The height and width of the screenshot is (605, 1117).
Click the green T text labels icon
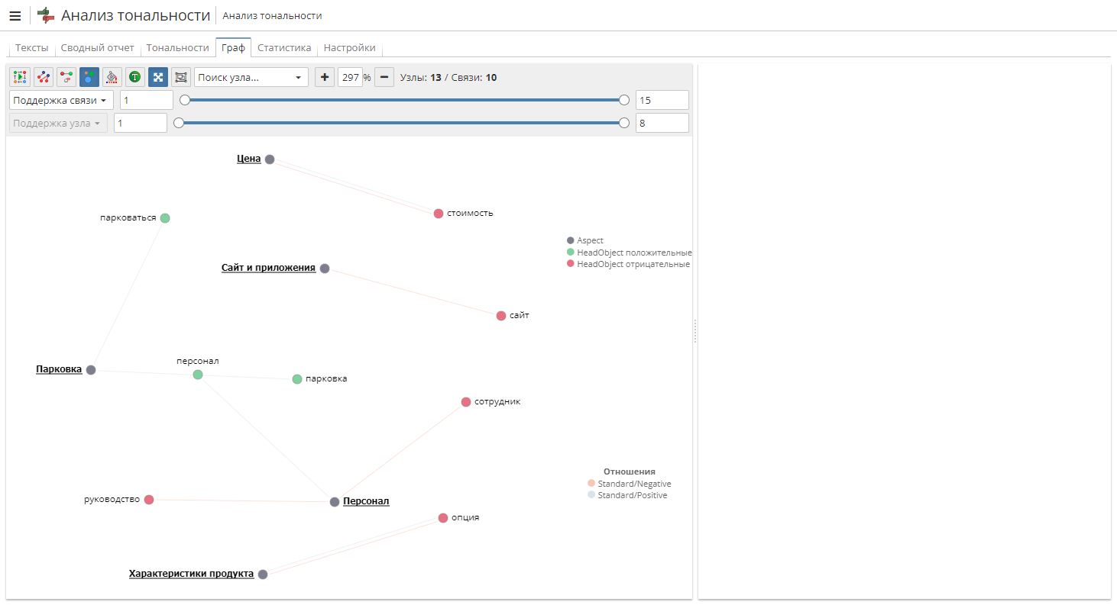(135, 77)
